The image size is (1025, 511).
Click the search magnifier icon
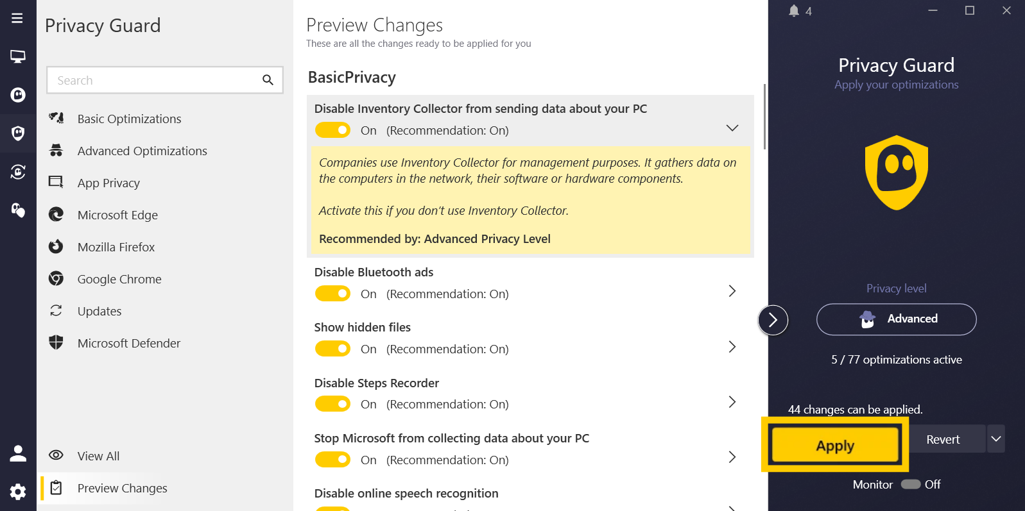[x=268, y=80]
